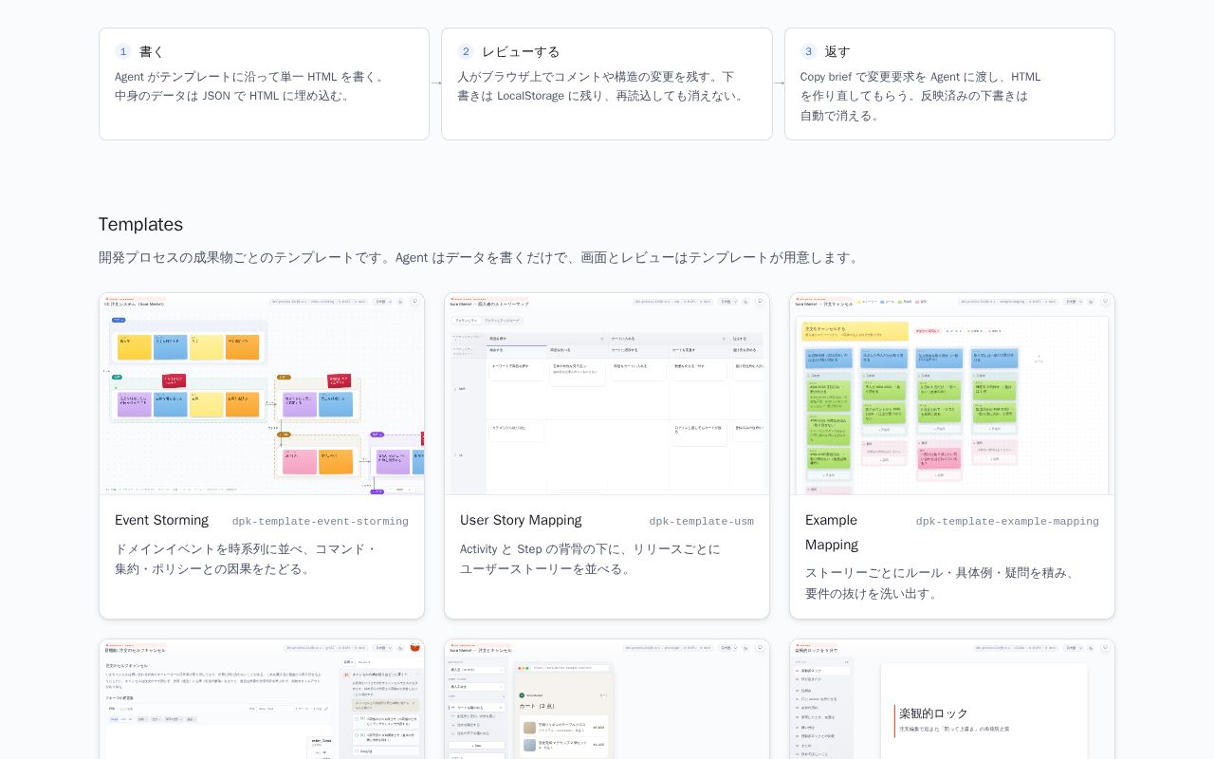Click the description starting 'Activity と Step の背骨'
The image size is (1214, 759).
point(590,559)
